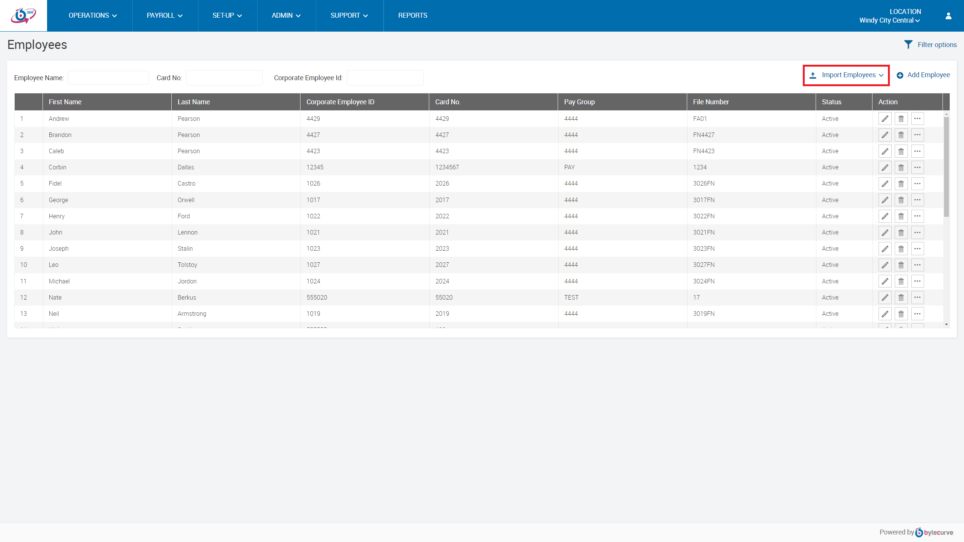Open the Operations menu
This screenshot has height=542, width=964.
[93, 15]
